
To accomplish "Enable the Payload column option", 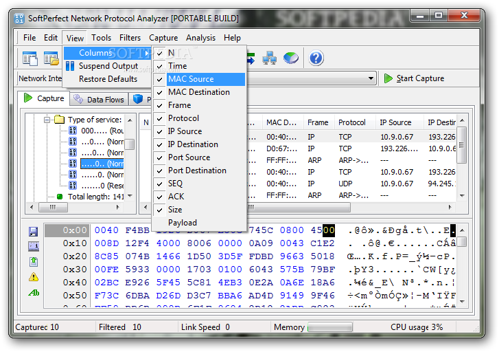I will pos(199,223).
